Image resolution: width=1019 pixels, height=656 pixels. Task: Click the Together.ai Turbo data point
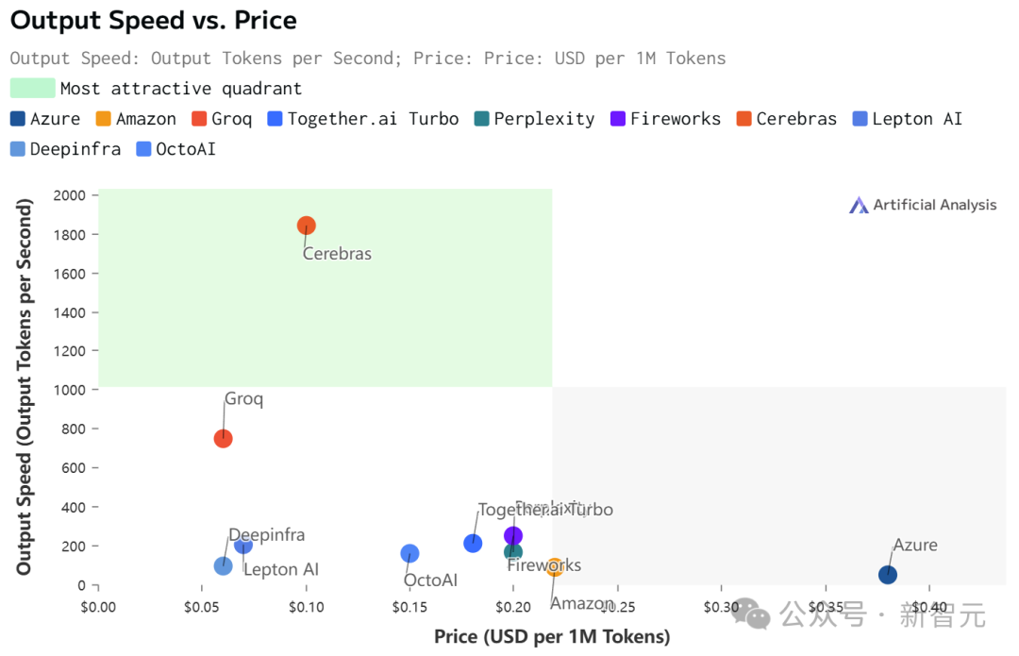[x=473, y=544]
